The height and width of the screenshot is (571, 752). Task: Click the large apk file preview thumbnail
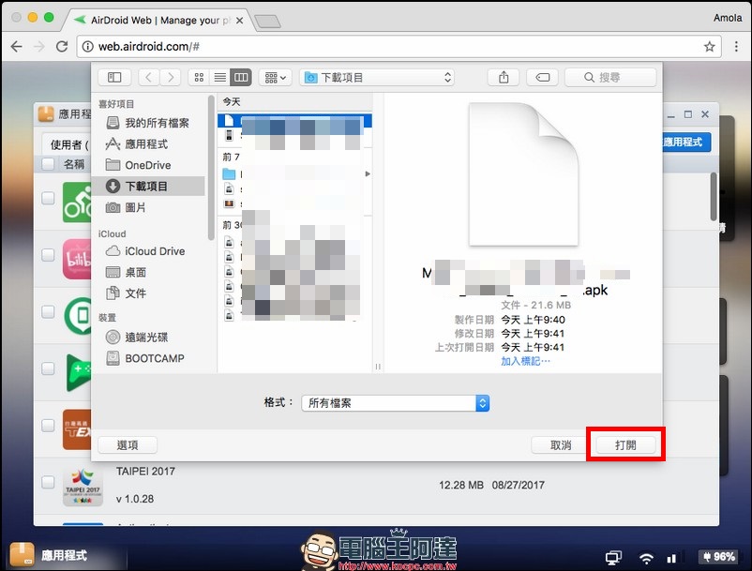[x=523, y=173]
